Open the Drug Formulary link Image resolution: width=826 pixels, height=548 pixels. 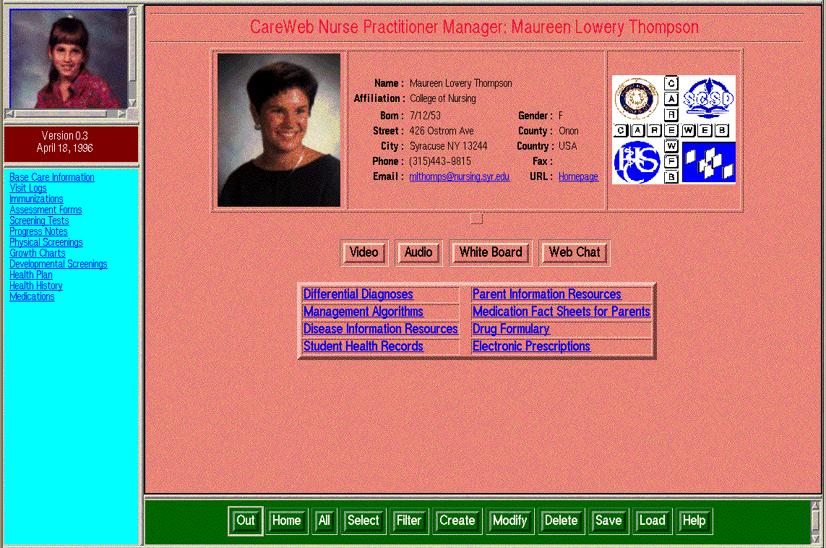click(x=511, y=329)
